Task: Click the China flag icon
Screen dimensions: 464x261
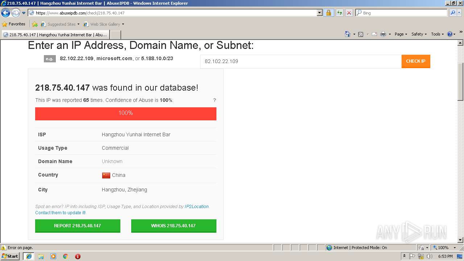Action: (x=106, y=175)
